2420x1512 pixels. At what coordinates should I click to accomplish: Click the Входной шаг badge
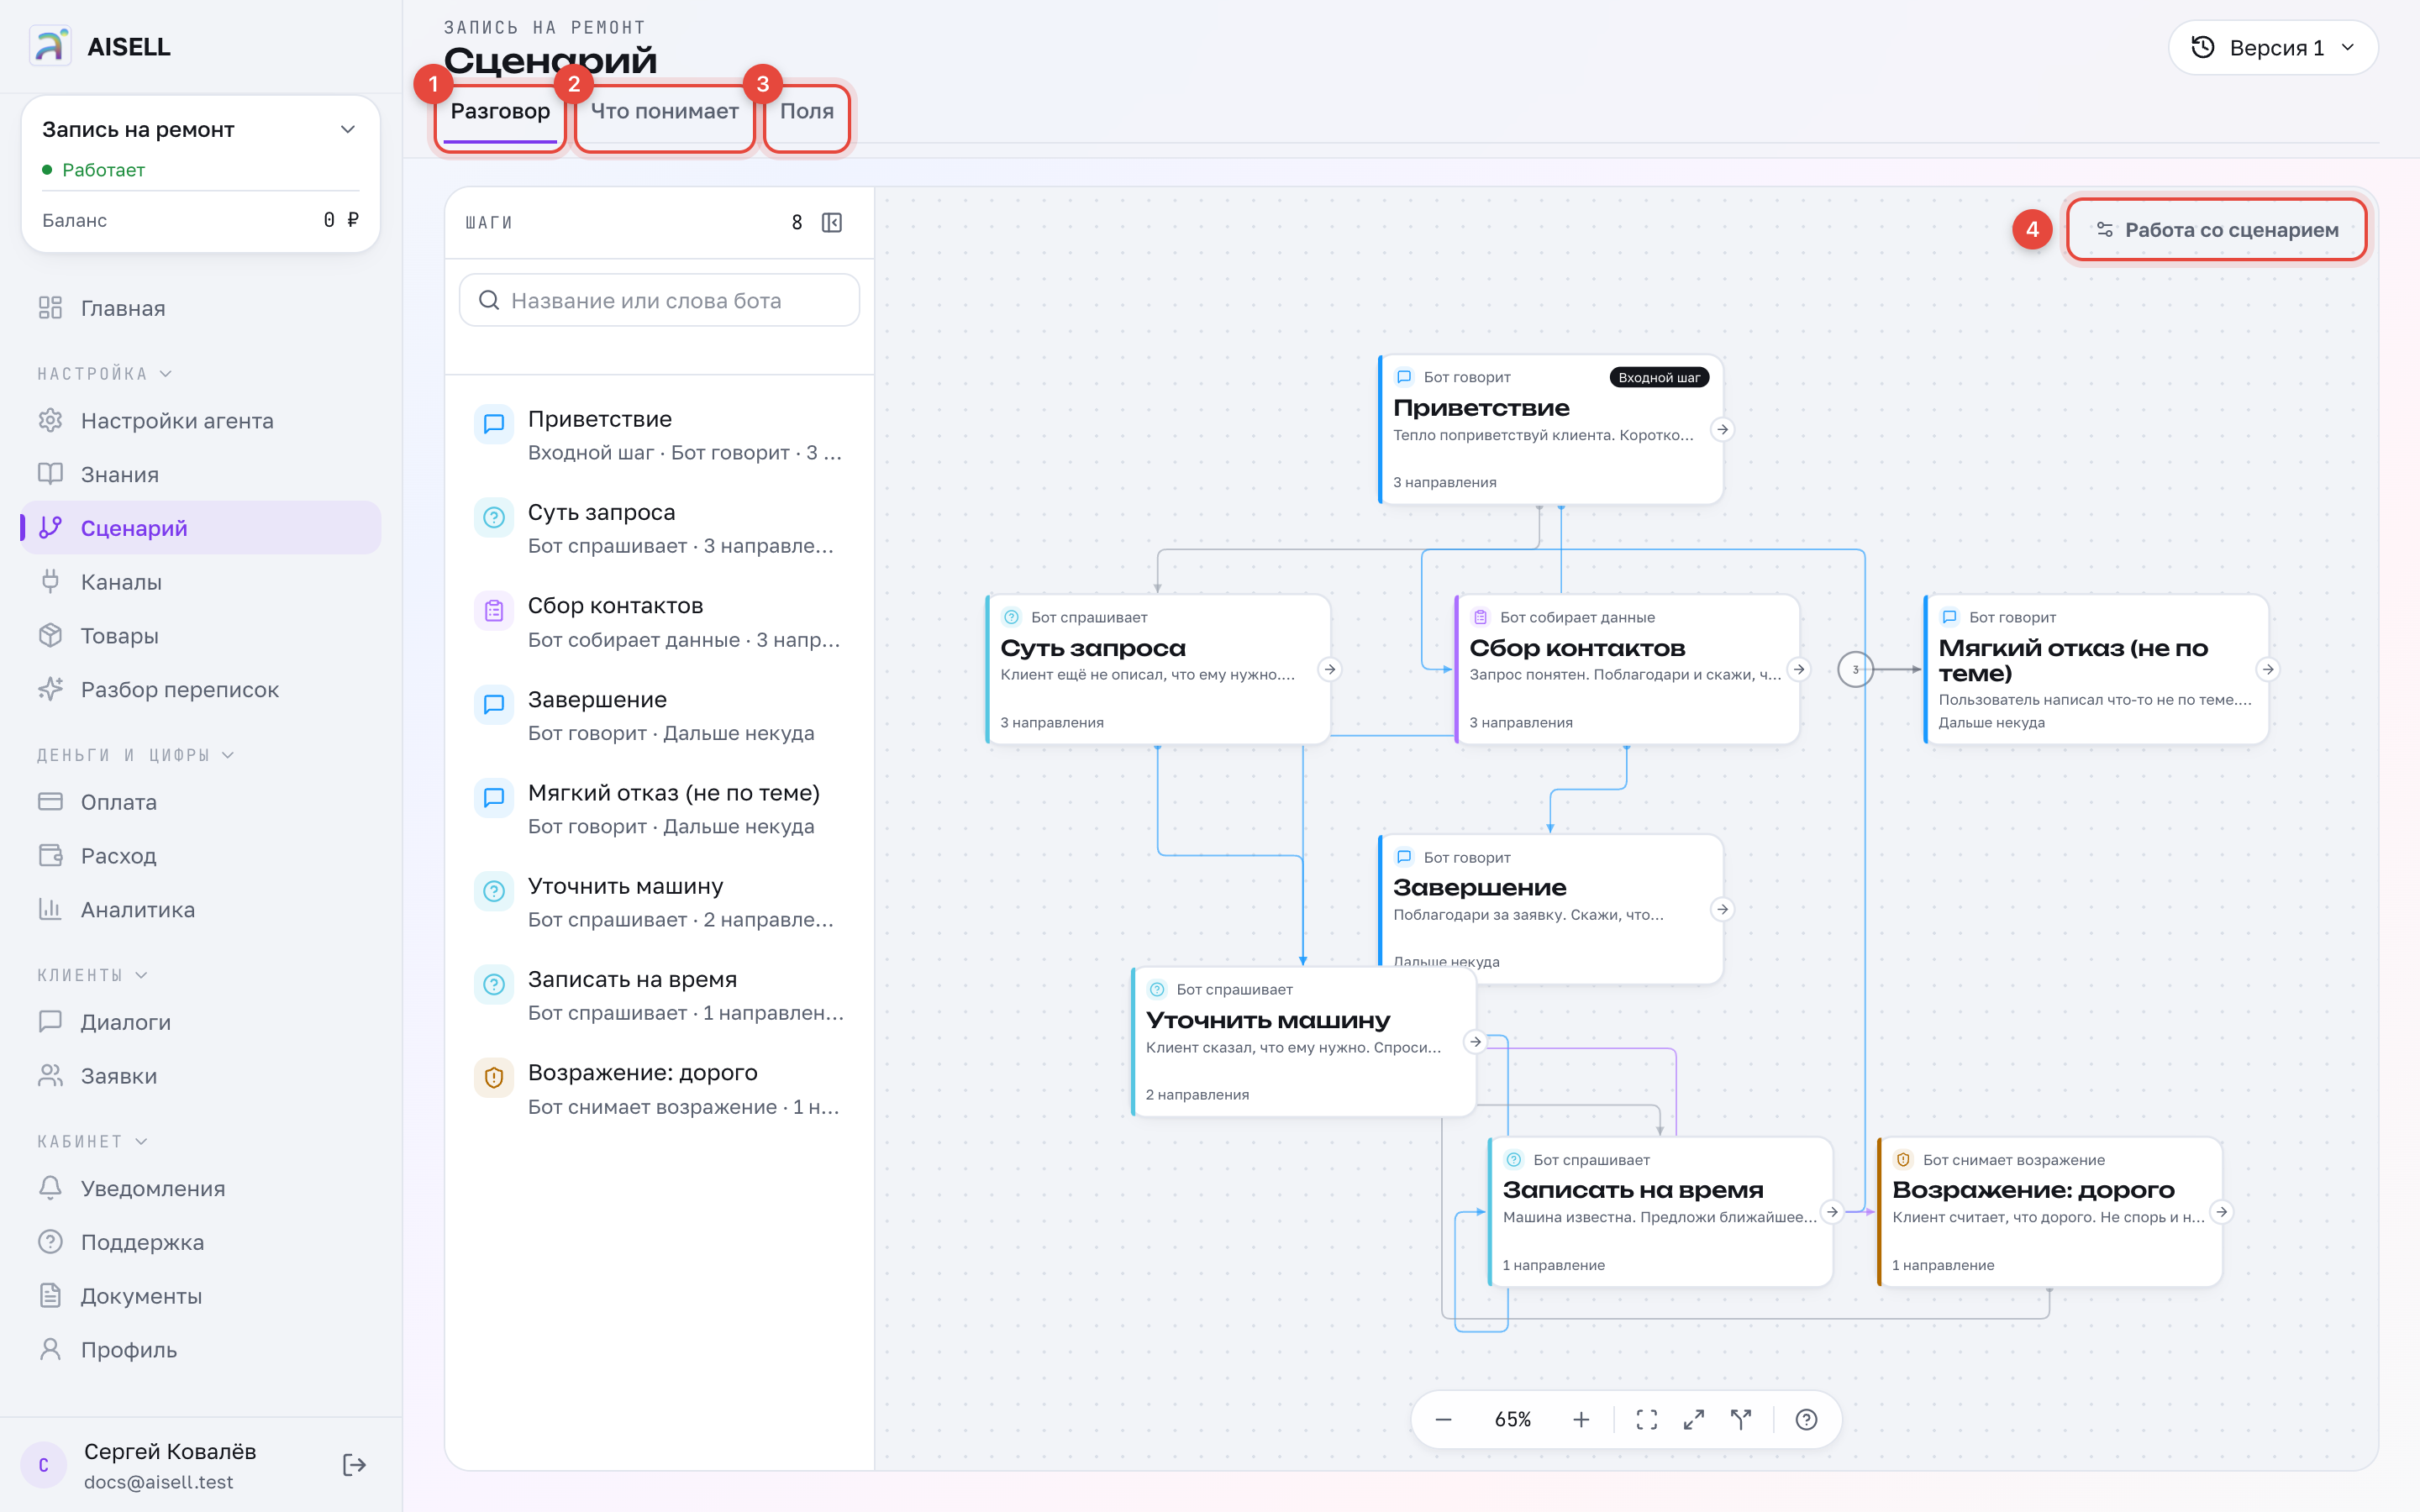coord(1659,377)
